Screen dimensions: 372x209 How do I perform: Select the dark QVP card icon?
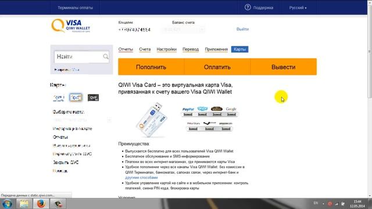93,98
